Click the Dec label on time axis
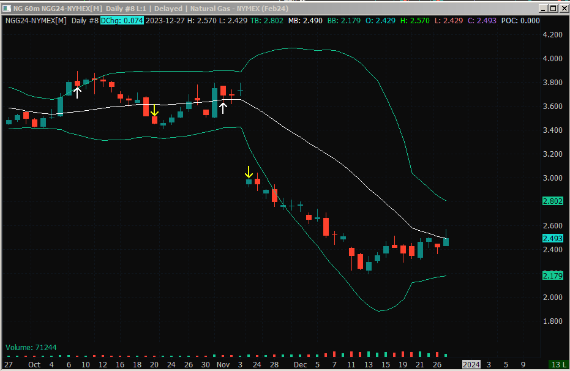Viewport: 570px width, 371px height. [300, 364]
